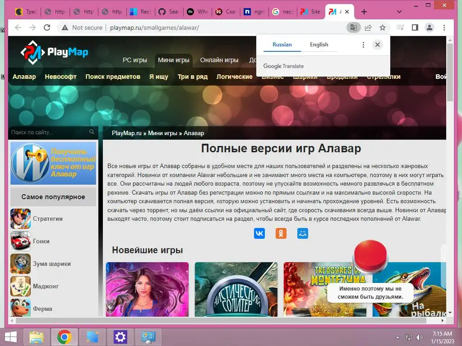Open the Я ищу category link
Viewport: 462px width, 346px height.
coord(158,77)
